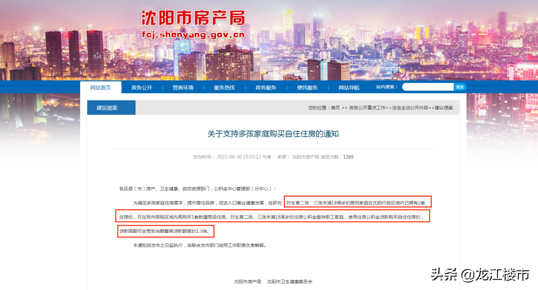Click the 搜索 search button

pos(459,87)
